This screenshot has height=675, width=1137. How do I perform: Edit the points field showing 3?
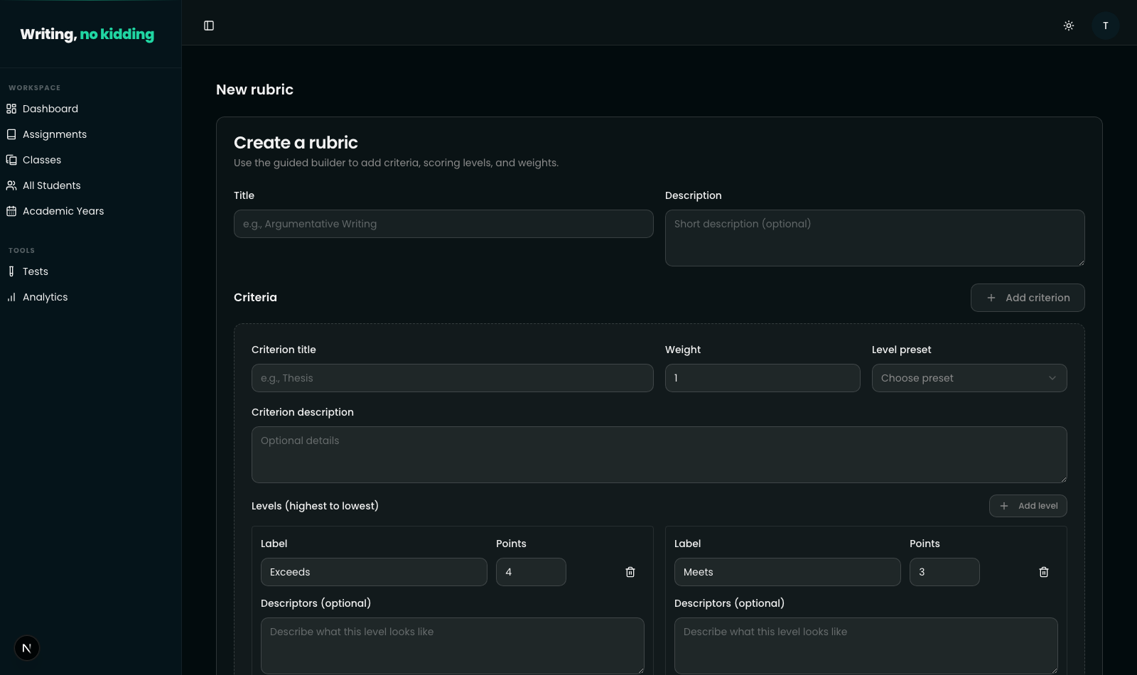tap(944, 572)
